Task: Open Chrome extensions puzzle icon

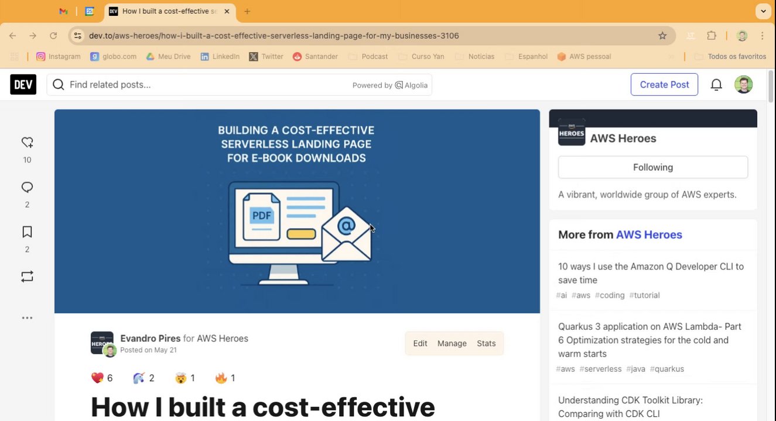Action: click(x=712, y=36)
